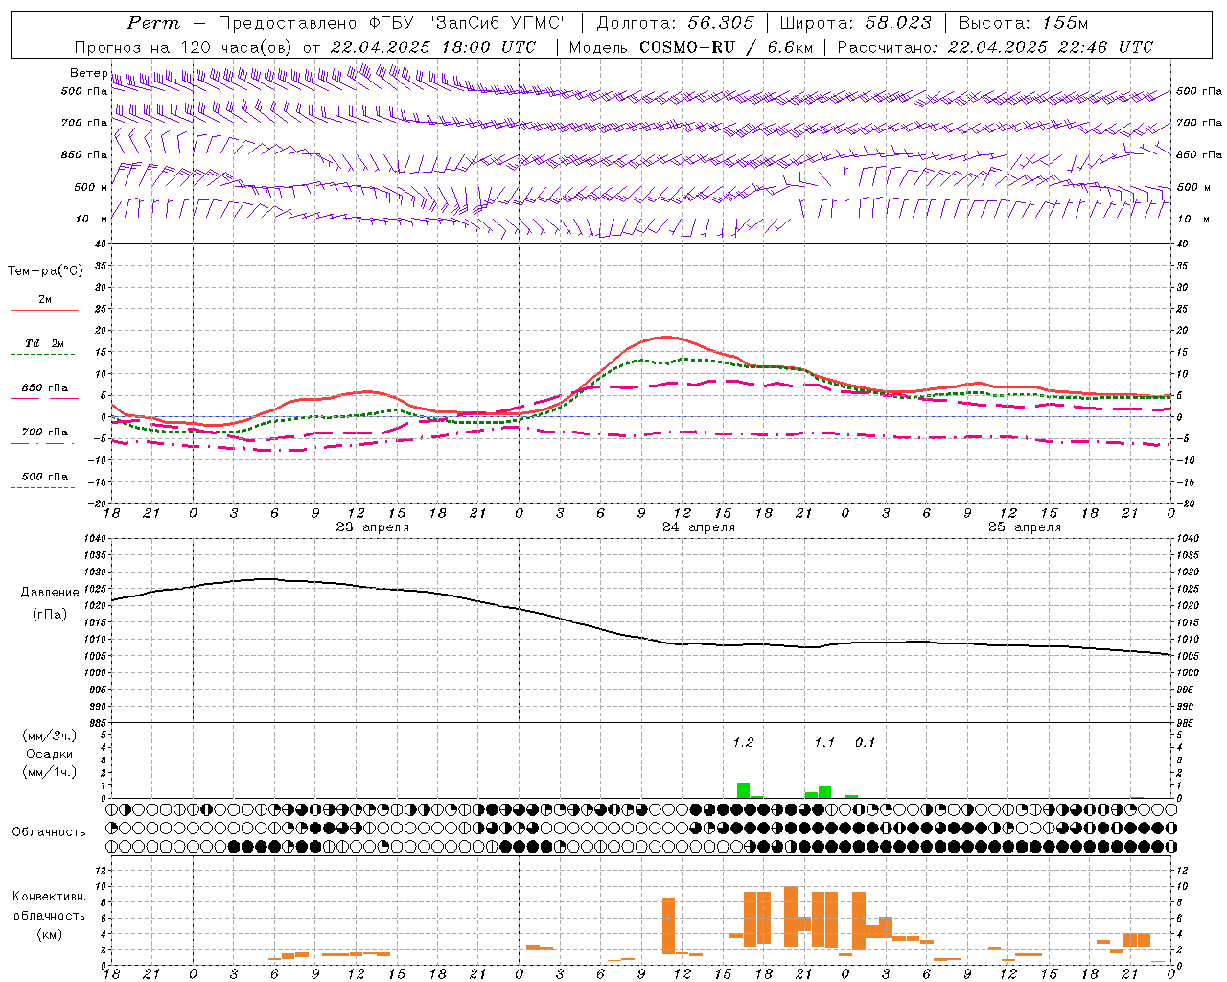Click the 'Осадки' precipitation label
Image resolution: width=1227 pixels, height=982 pixels.
click(49, 754)
